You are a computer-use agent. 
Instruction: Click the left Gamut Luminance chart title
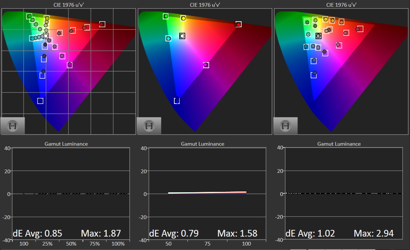point(66,144)
